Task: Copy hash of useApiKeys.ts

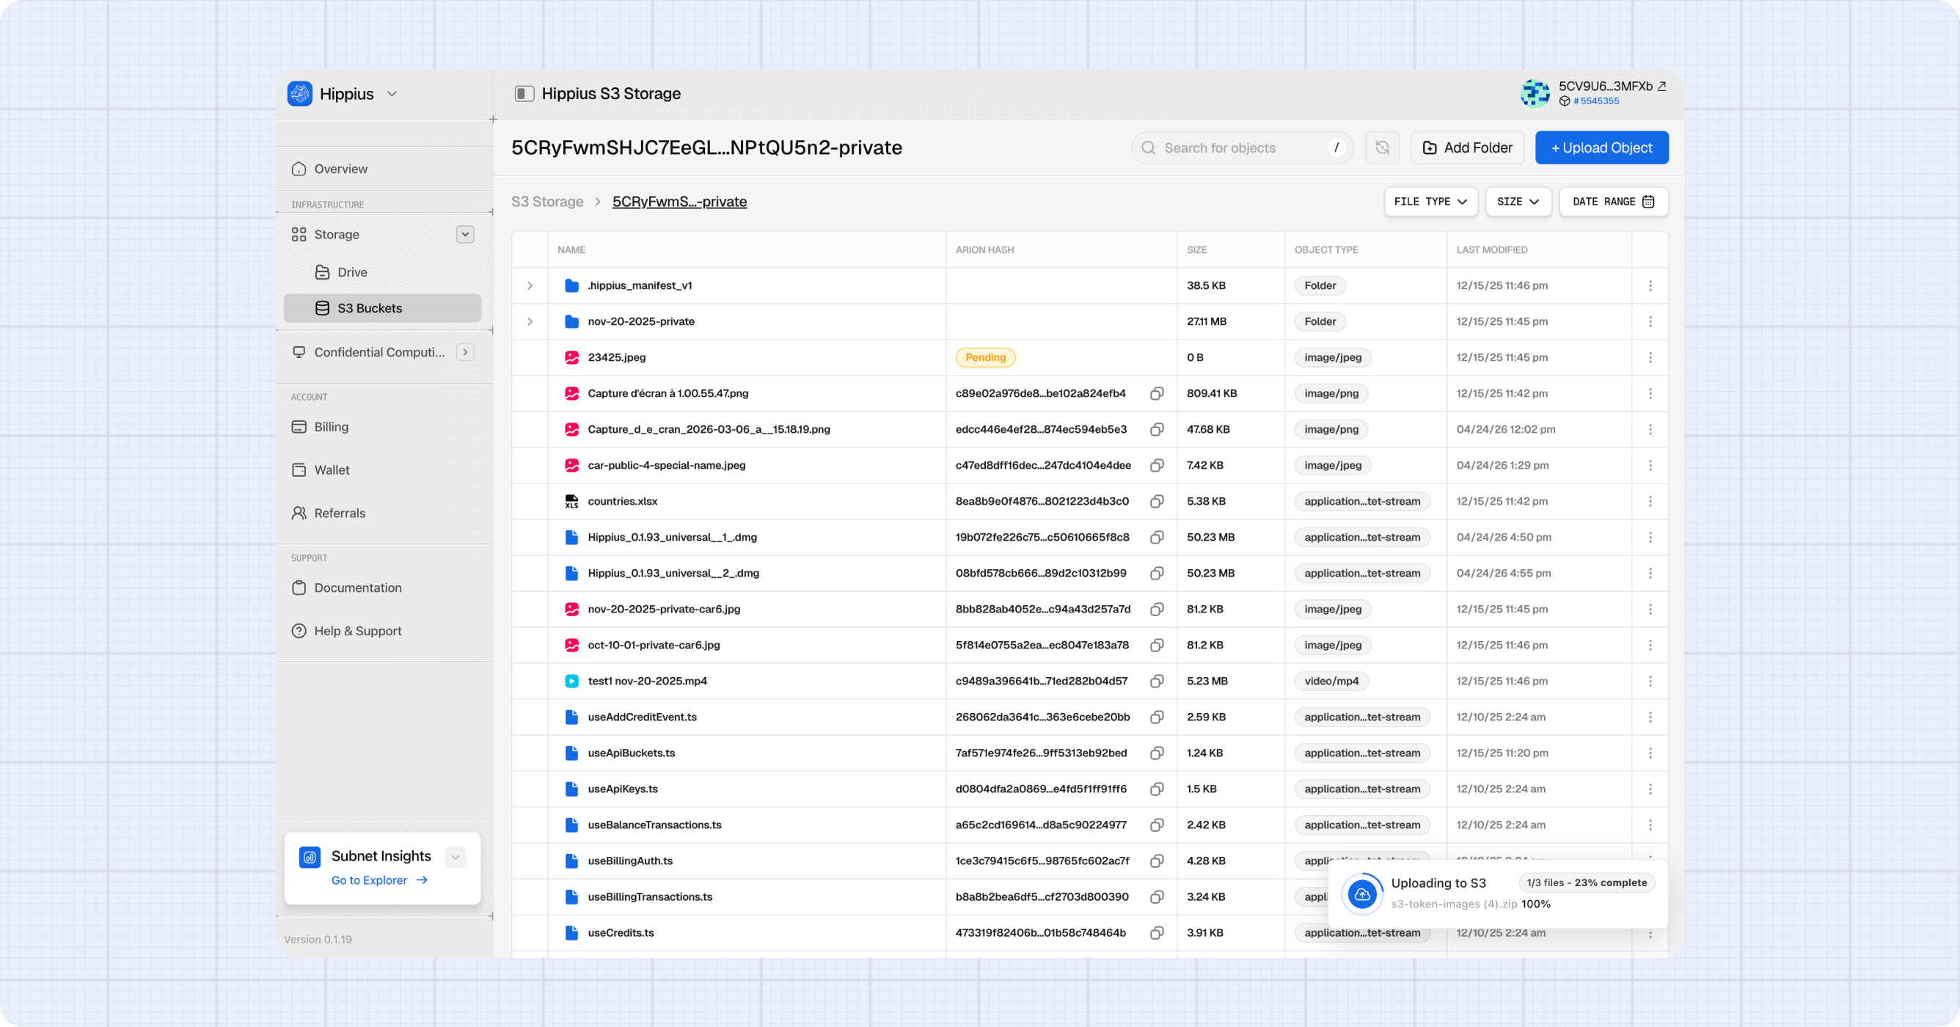Action: [1157, 789]
